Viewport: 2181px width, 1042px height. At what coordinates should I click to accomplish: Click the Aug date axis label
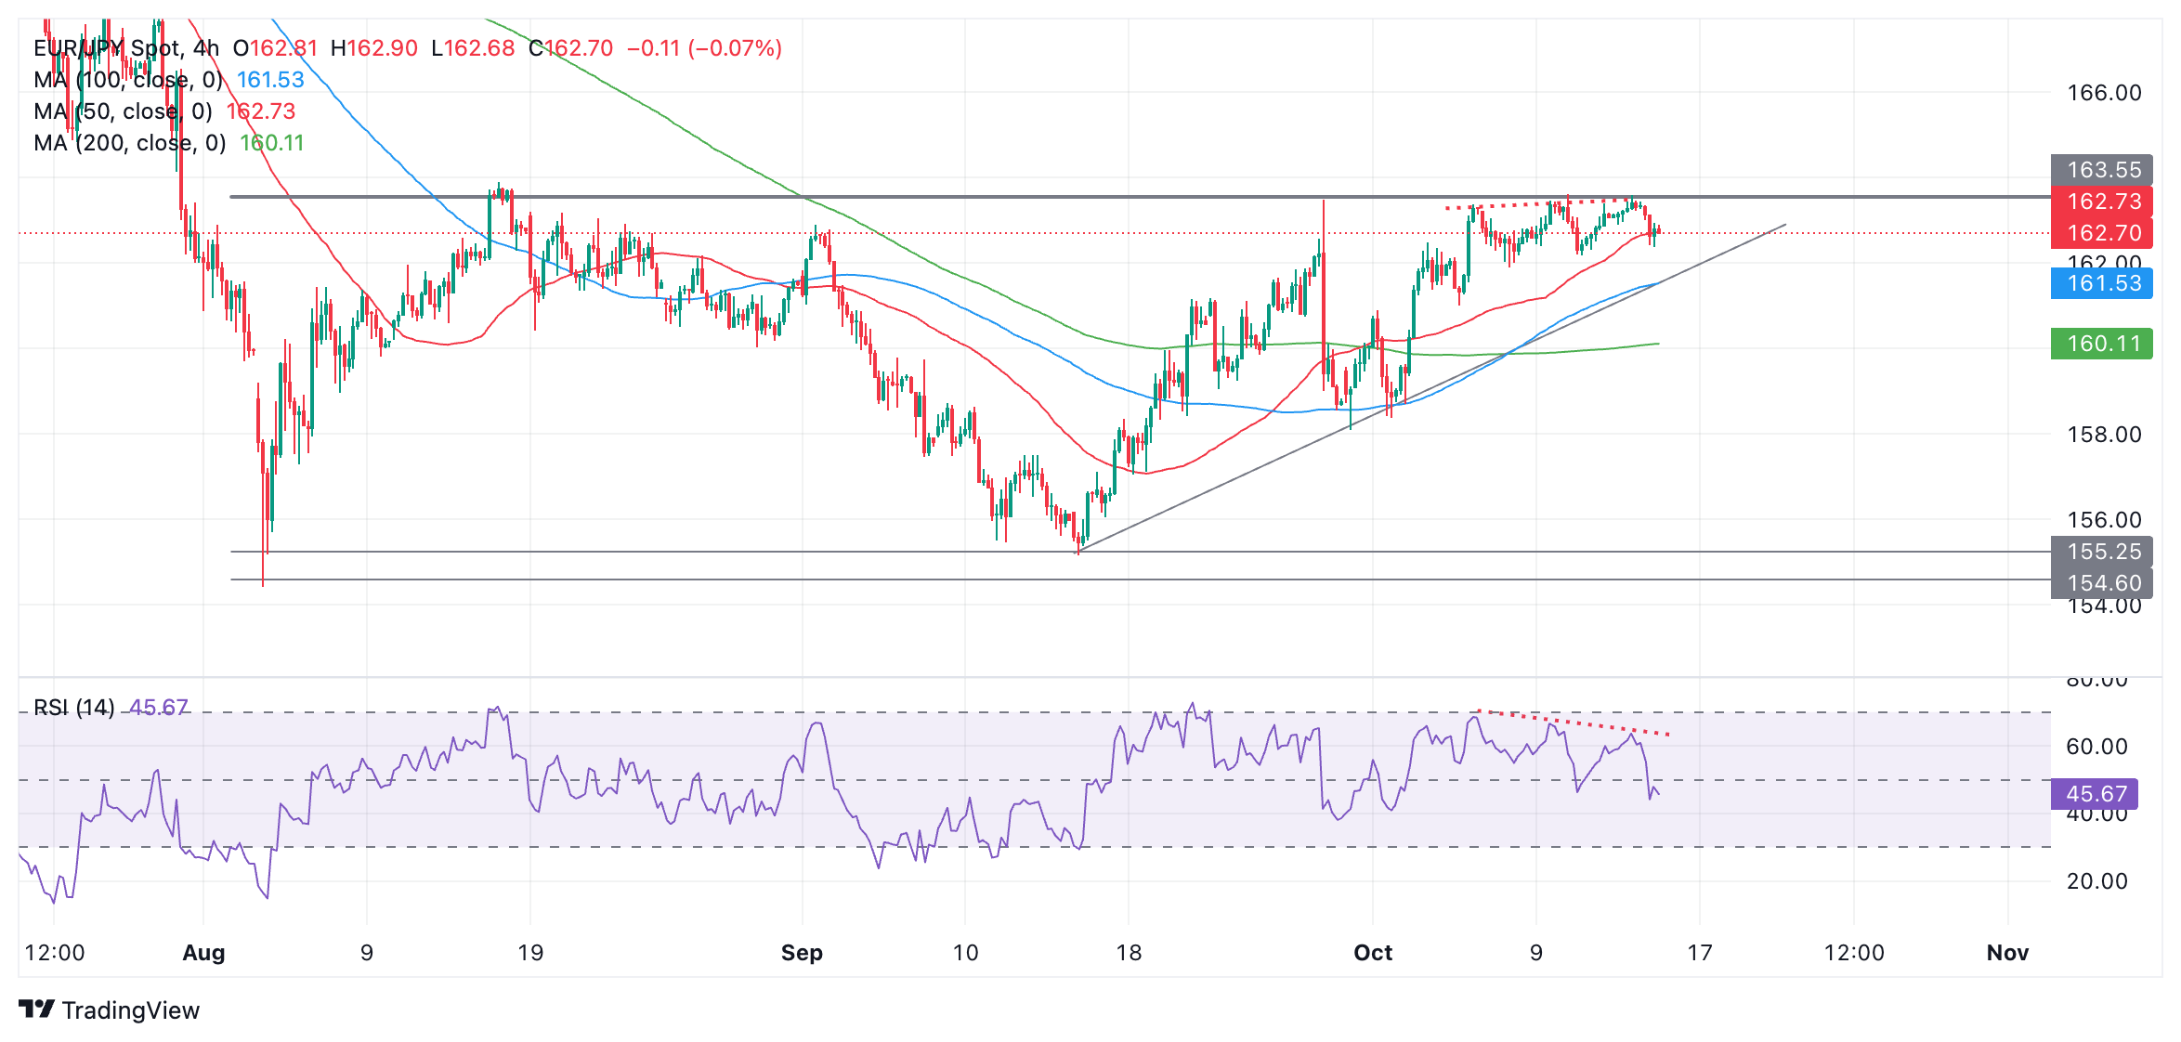203,953
